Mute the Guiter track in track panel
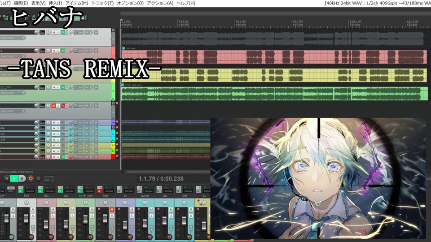431x242 pixels. coord(54,128)
